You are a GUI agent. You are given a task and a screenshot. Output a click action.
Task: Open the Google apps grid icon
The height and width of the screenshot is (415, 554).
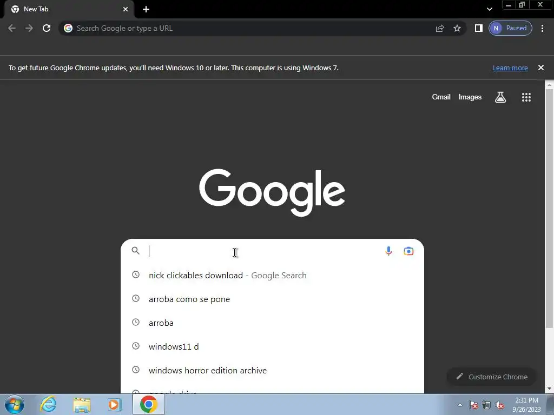(526, 97)
